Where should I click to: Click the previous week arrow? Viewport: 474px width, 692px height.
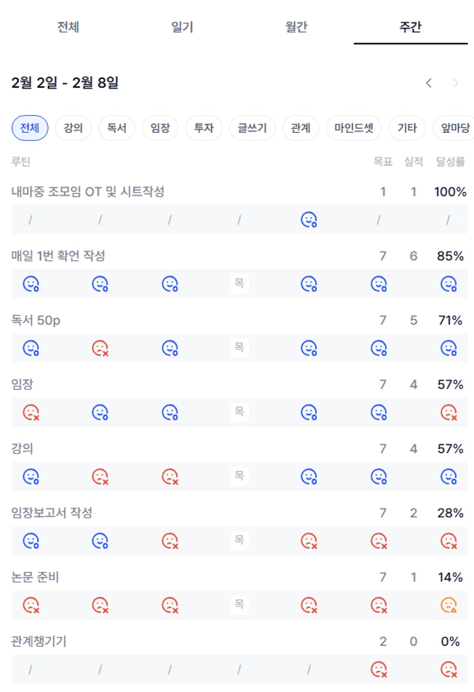pyautogui.click(x=428, y=83)
